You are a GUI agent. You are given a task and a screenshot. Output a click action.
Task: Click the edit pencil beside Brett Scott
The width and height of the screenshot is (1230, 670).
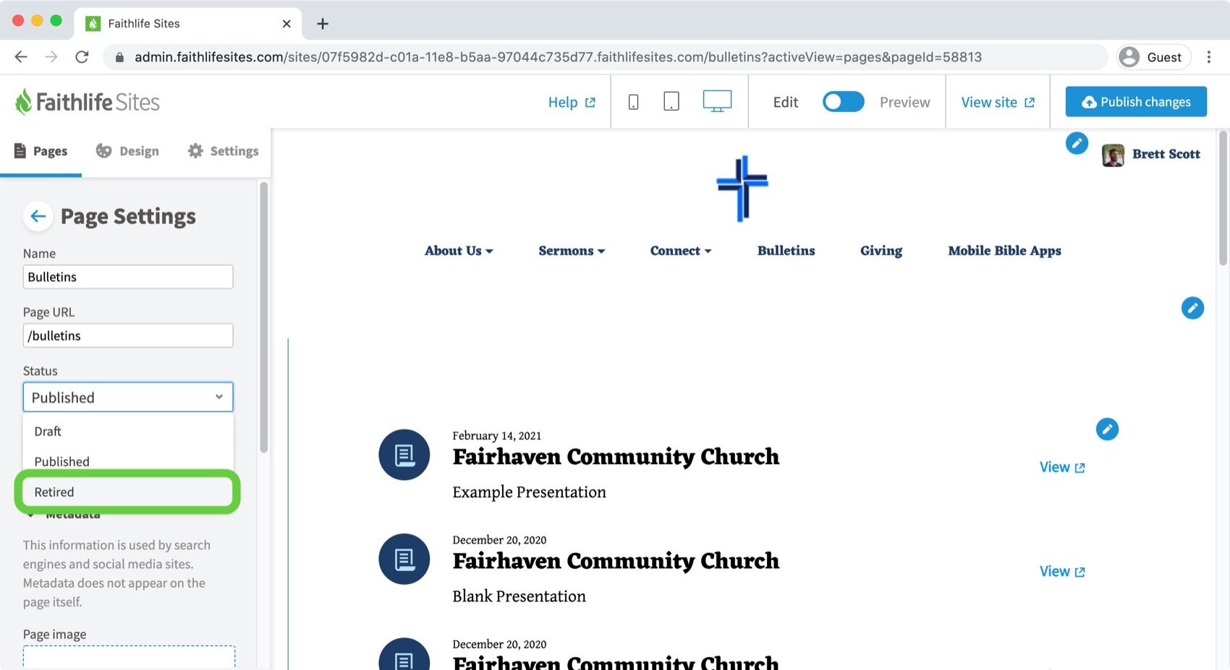(x=1077, y=143)
